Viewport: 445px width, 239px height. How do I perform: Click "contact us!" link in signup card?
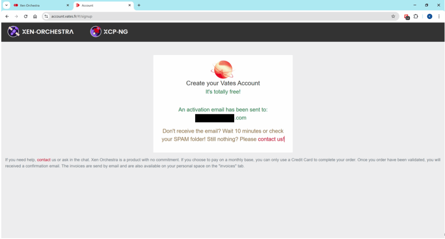coord(271,139)
